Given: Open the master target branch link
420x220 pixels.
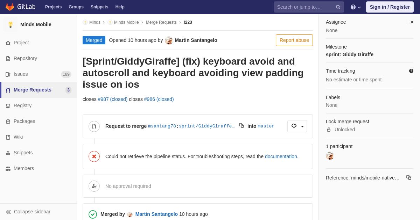Looking at the screenshot, I should [266, 126].
